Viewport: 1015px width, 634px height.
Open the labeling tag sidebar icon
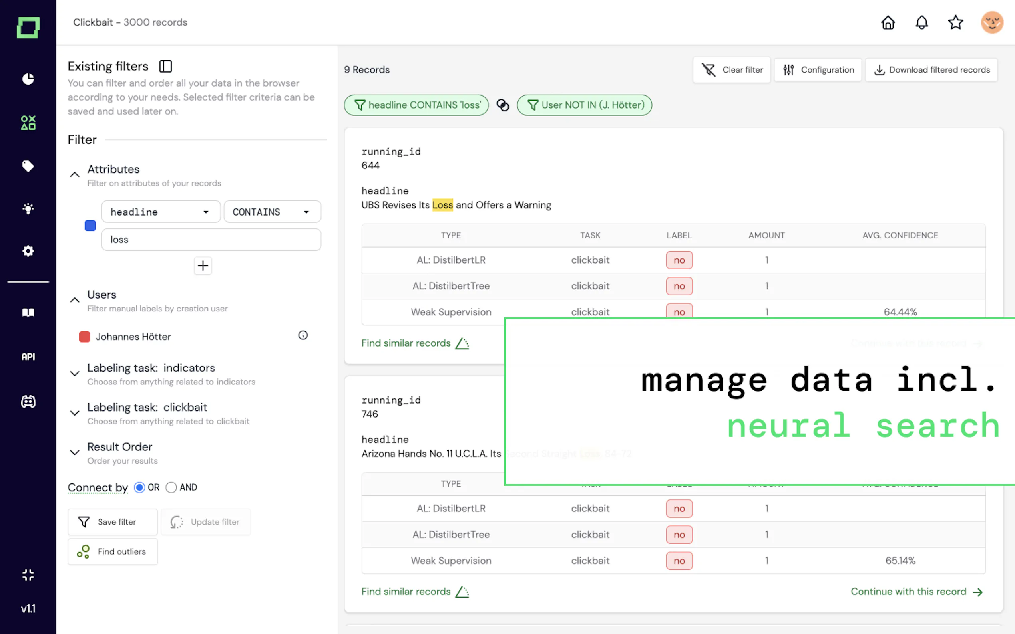[28, 166]
